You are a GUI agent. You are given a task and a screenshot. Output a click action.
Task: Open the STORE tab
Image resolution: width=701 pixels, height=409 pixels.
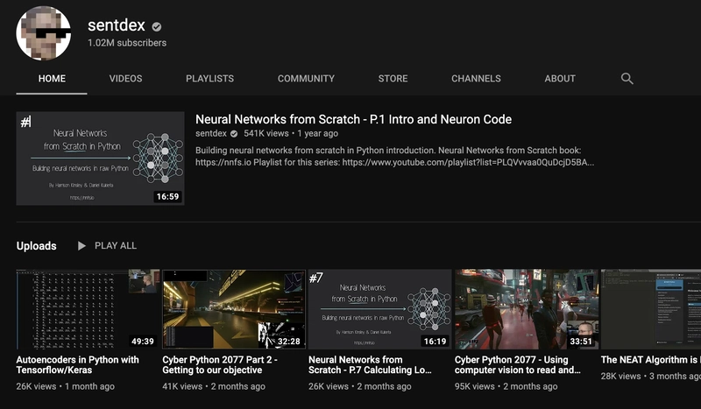pos(393,79)
